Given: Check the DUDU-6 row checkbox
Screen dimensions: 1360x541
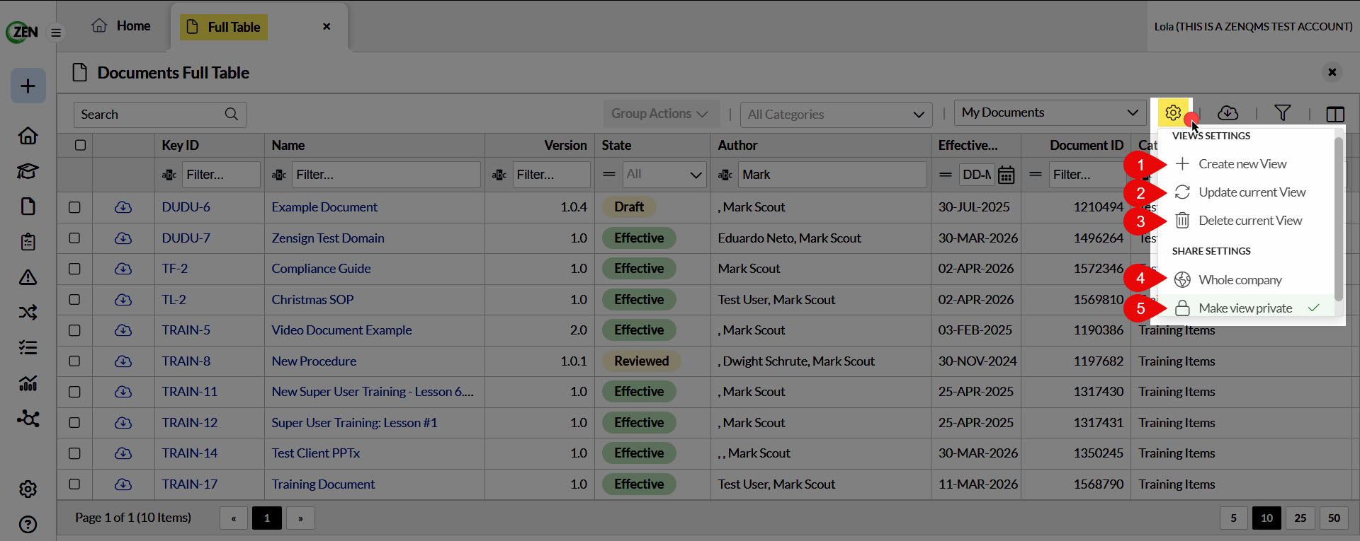Looking at the screenshot, I should pyautogui.click(x=74, y=207).
